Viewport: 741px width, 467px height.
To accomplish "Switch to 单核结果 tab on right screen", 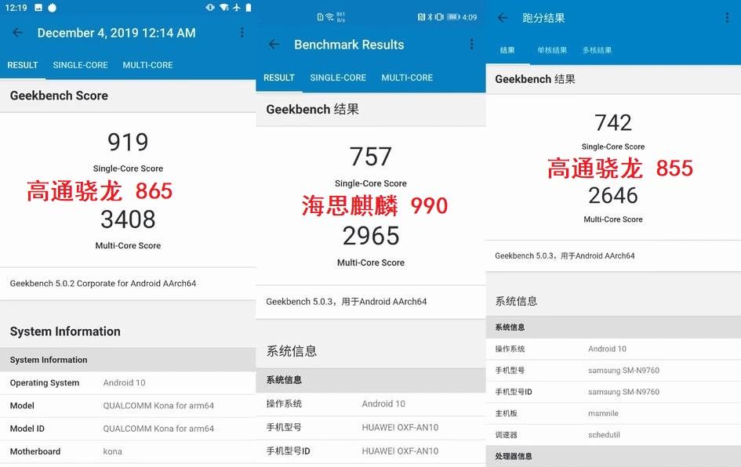I will (552, 50).
